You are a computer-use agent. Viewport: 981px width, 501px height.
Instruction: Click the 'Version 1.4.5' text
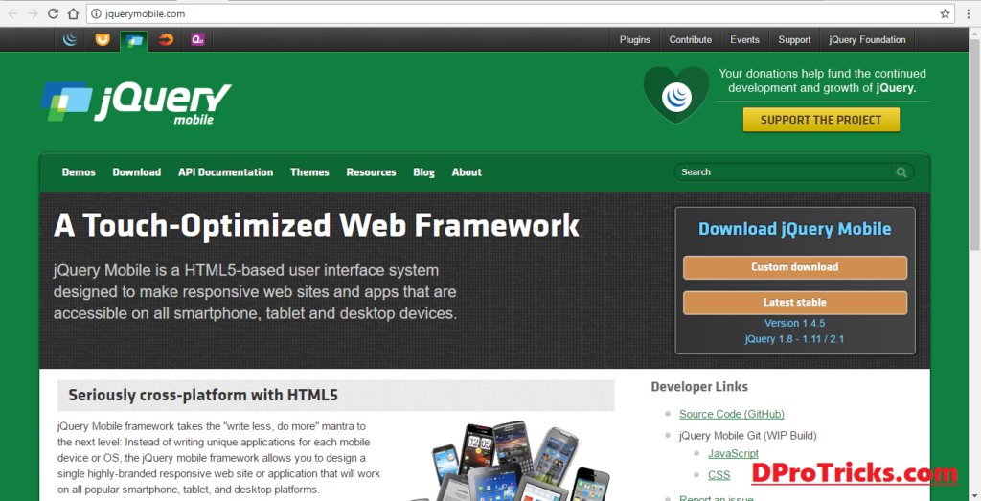coord(794,324)
